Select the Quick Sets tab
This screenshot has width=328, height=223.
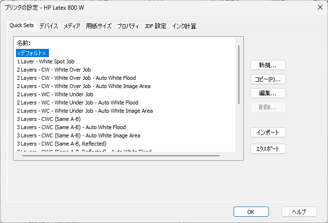[x=21, y=25]
